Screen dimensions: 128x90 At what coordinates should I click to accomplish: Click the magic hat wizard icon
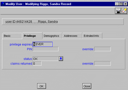click(118, 11)
